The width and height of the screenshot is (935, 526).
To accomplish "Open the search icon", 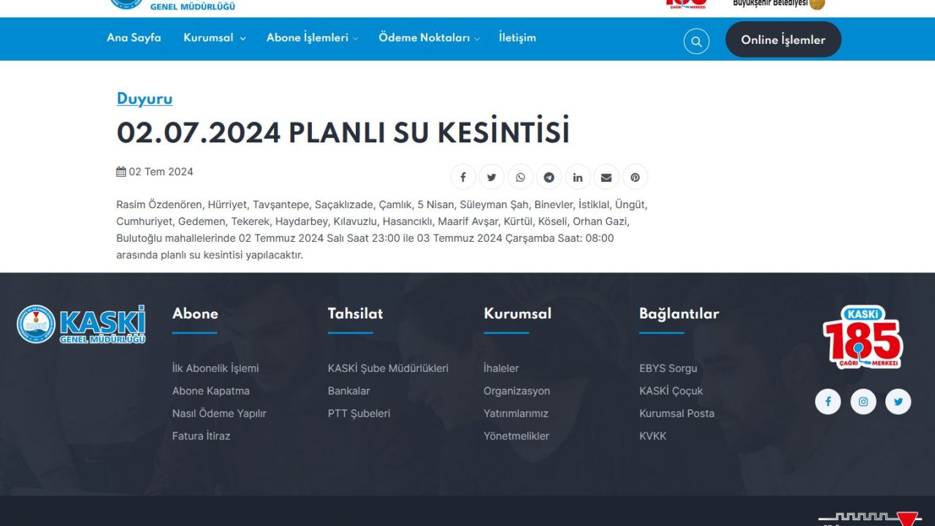I will (x=695, y=41).
